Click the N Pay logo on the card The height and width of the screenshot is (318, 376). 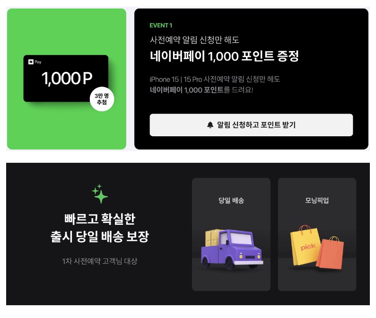(x=35, y=62)
